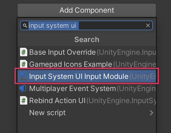171x133 pixels.
Task: Click the Rebind Action UI script icon
Action: tap(24, 100)
